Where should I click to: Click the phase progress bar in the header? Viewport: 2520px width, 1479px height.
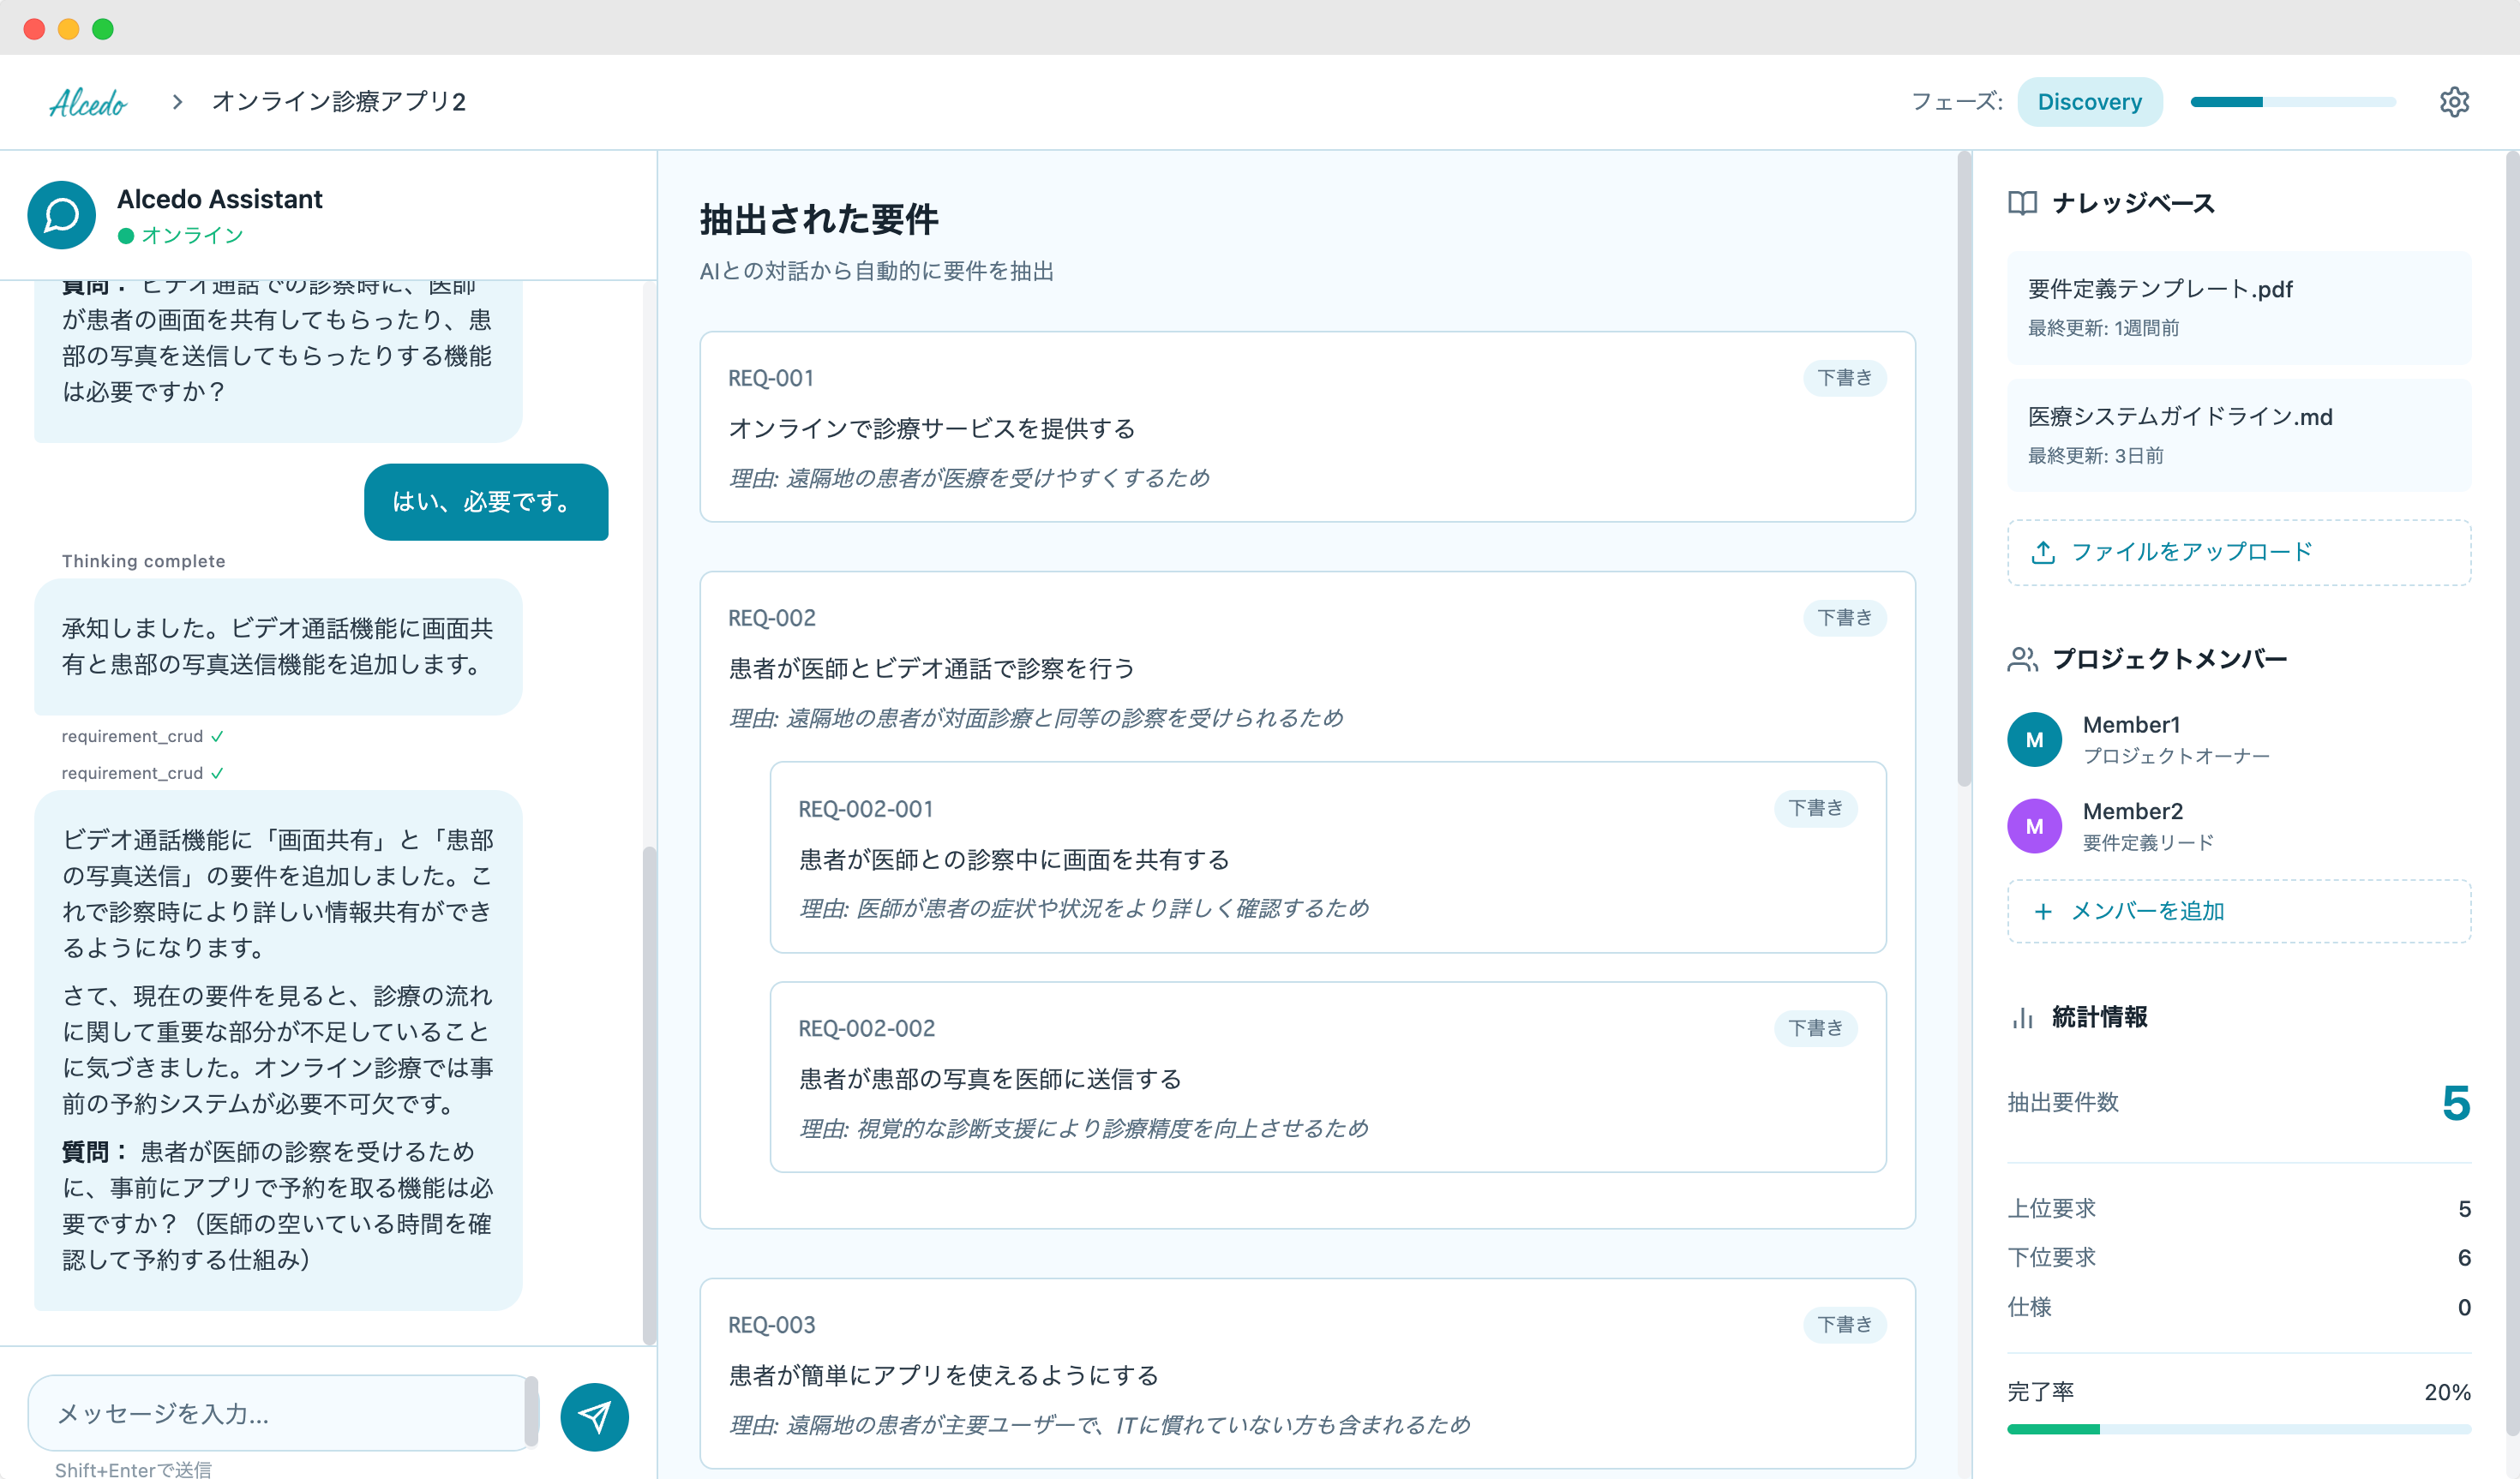[2292, 101]
